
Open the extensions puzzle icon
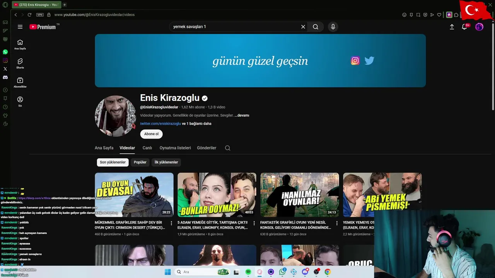pos(456,15)
